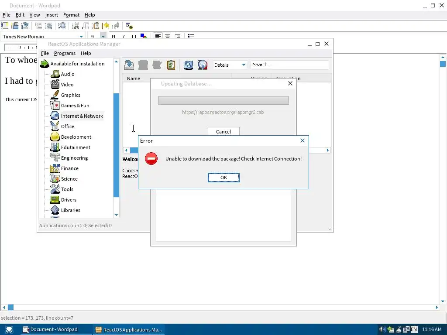Image resolution: width=447 pixels, height=335 pixels.
Task: Open the Development category
Action: pyautogui.click(x=76, y=137)
